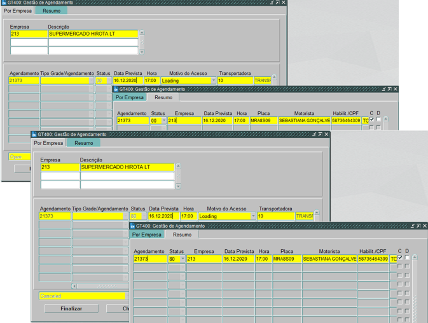Switch to Por Empresa tab in status 80 Resumo window

click(146, 235)
